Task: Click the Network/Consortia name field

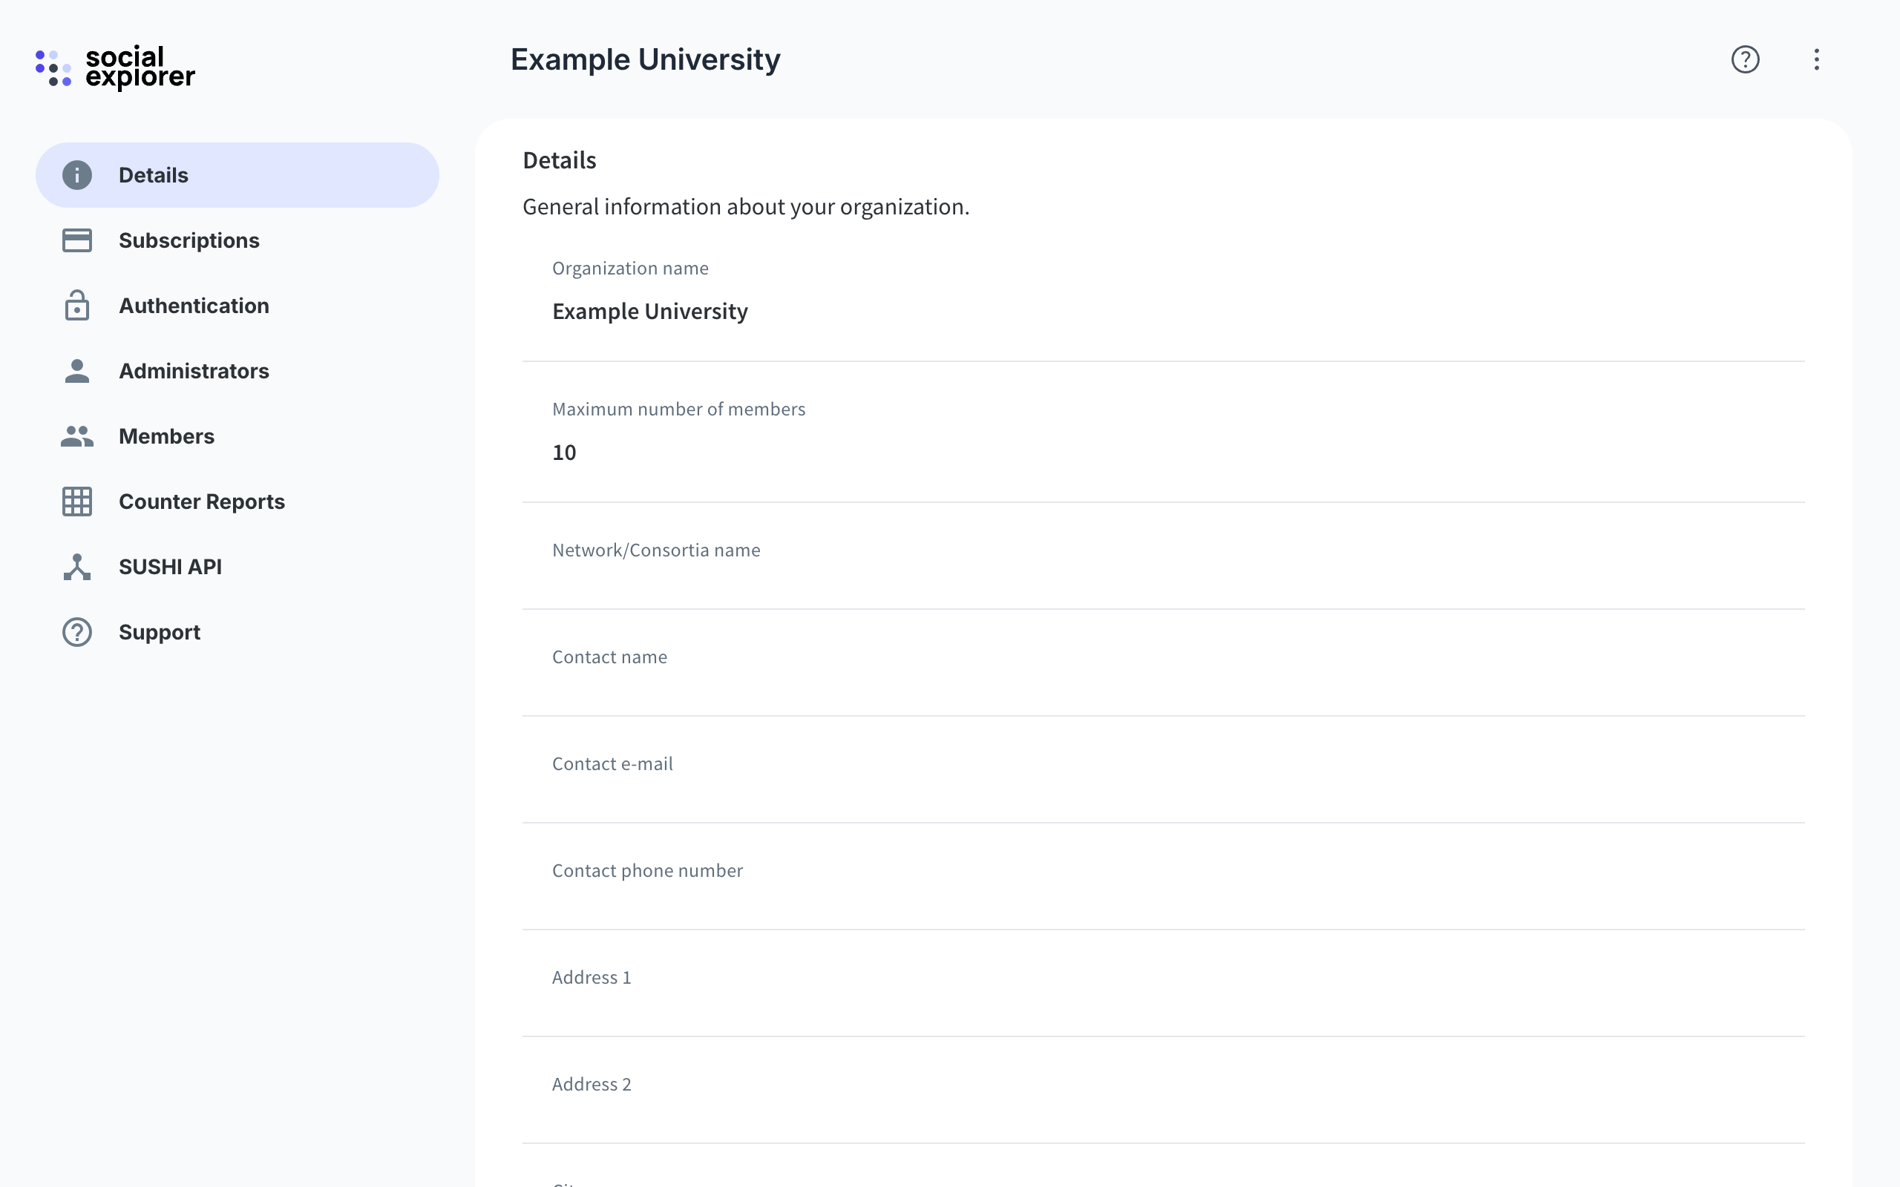Action: coord(1163,556)
